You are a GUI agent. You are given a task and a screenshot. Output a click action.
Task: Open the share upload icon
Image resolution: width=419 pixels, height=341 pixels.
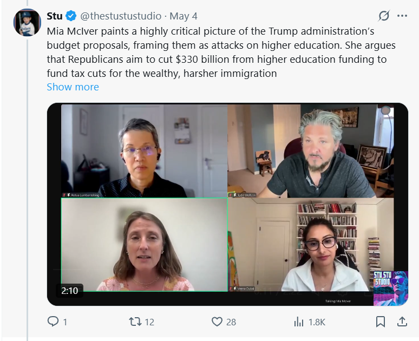click(x=402, y=322)
